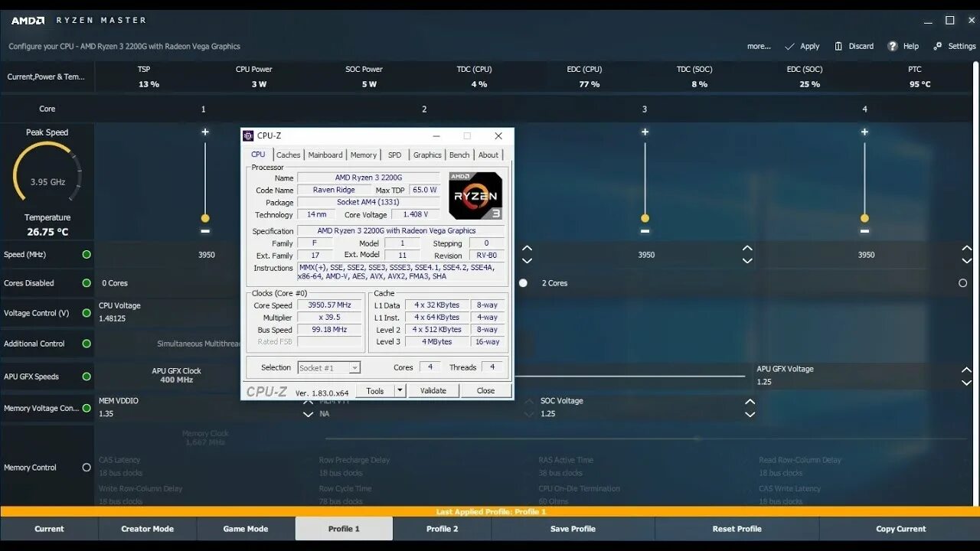Click the Core 3 speed slider handle
Image resolution: width=980 pixels, height=551 pixels.
pos(645,218)
